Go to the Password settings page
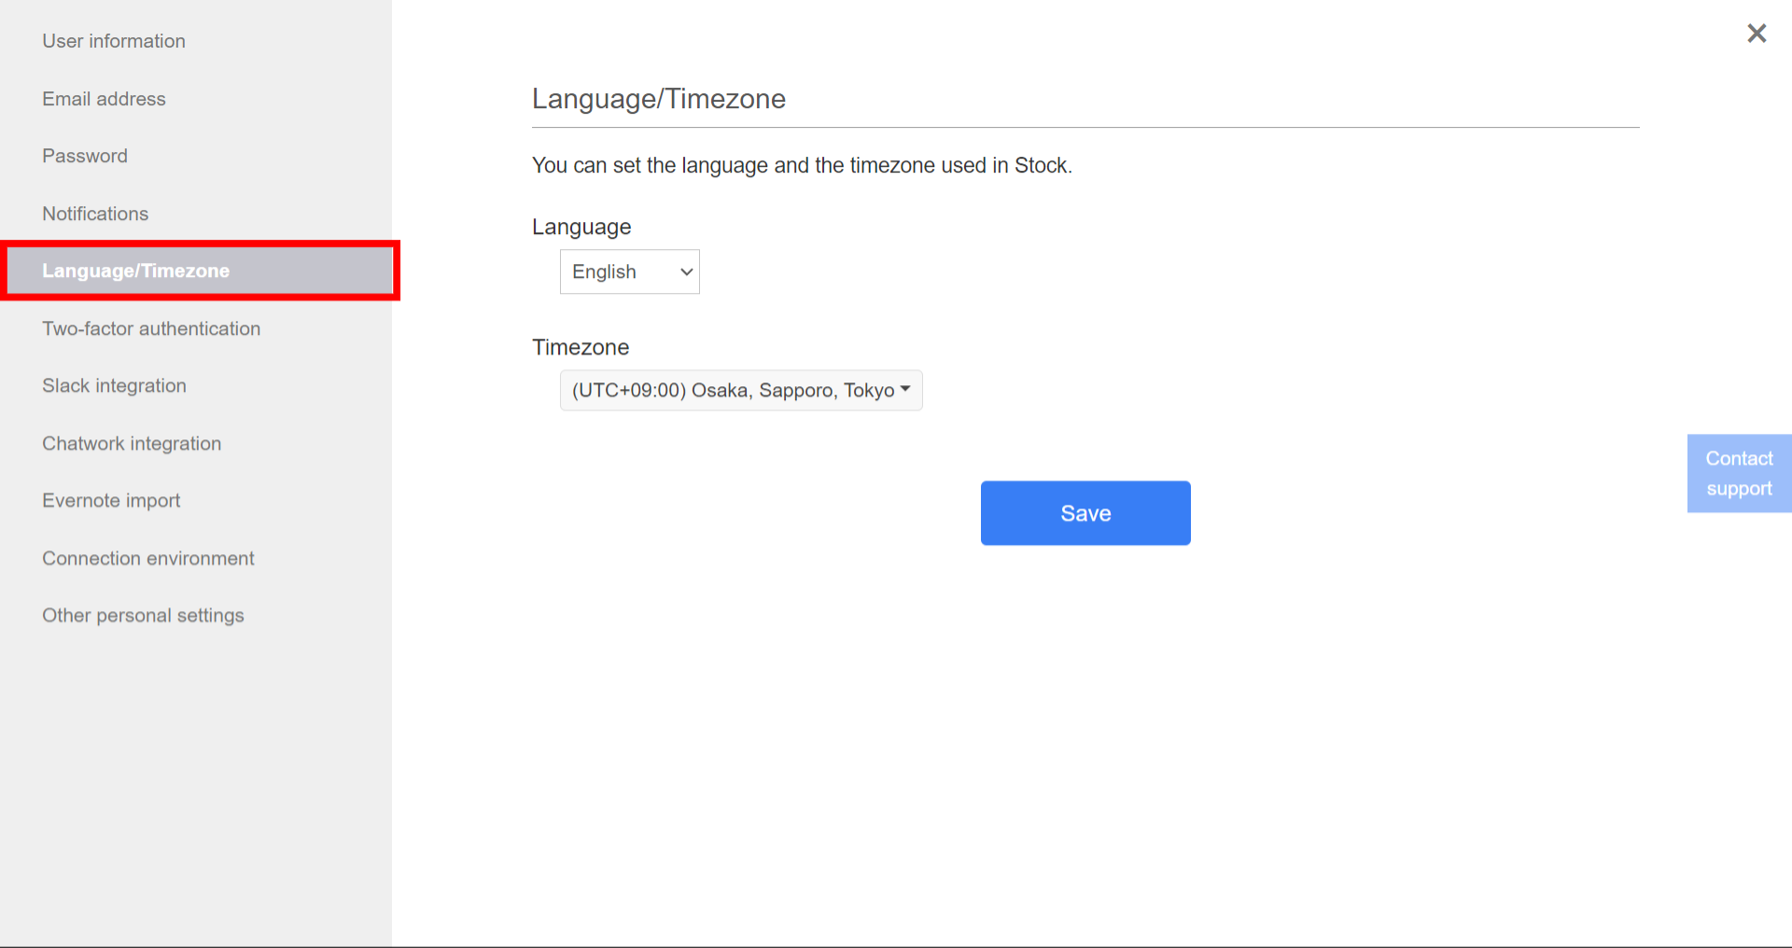The height and width of the screenshot is (948, 1792). tap(85, 156)
